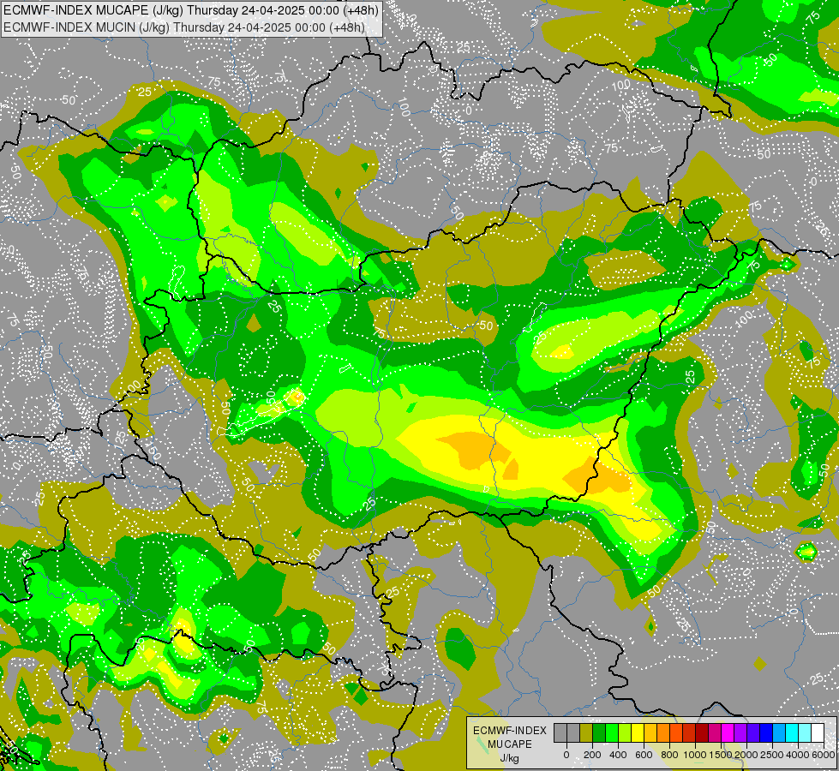Click the legend value 200

[592, 755]
